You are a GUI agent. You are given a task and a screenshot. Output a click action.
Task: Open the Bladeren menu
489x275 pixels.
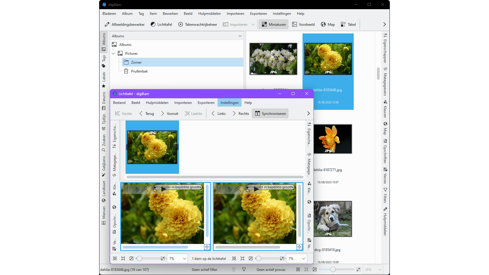pyautogui.click(x=109, y=14)
